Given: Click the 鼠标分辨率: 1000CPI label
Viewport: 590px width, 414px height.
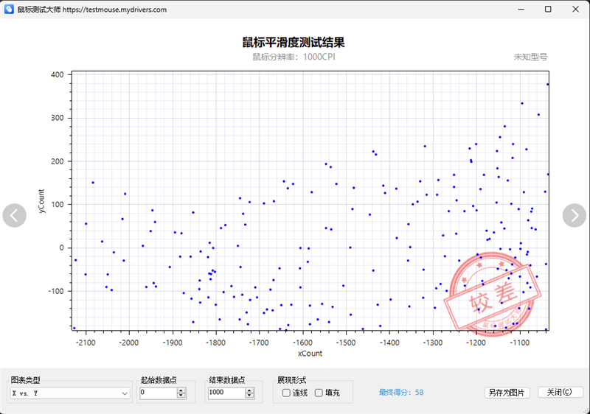Looking at the screenshot, I should [x=294, y=57].
